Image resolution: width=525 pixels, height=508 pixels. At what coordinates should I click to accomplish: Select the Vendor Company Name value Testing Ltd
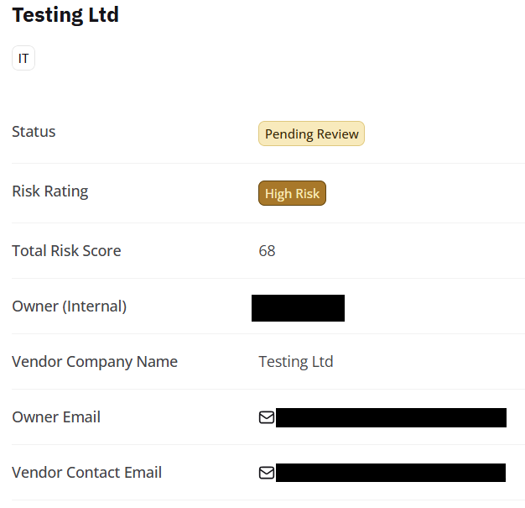point(296,362)
